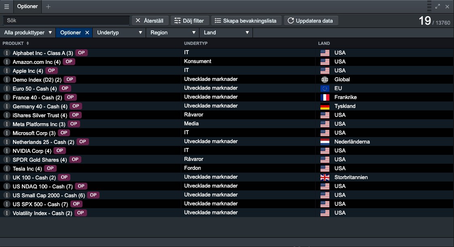Click Dölj filter button
The width and height of the screenshot is (454, 247).
189,21
